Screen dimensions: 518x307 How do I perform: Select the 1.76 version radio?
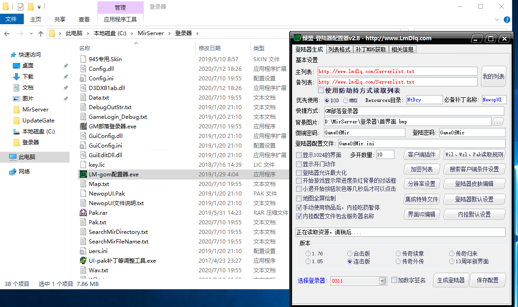pos(308,254)
